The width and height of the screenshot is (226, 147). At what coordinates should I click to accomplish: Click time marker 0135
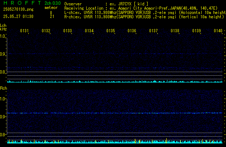click(111, 31)
